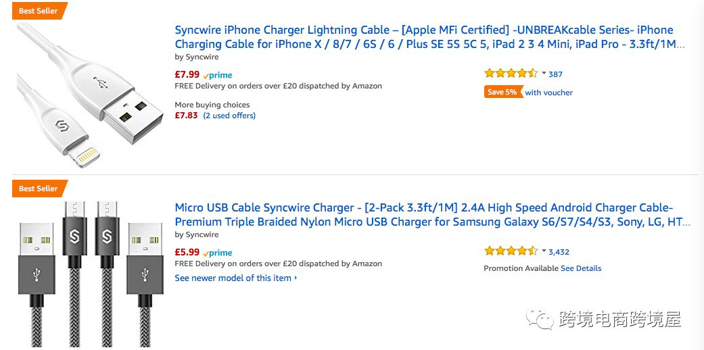704x350 pixels.
Task: Open See newer model of this item
Action: (235, 278)
